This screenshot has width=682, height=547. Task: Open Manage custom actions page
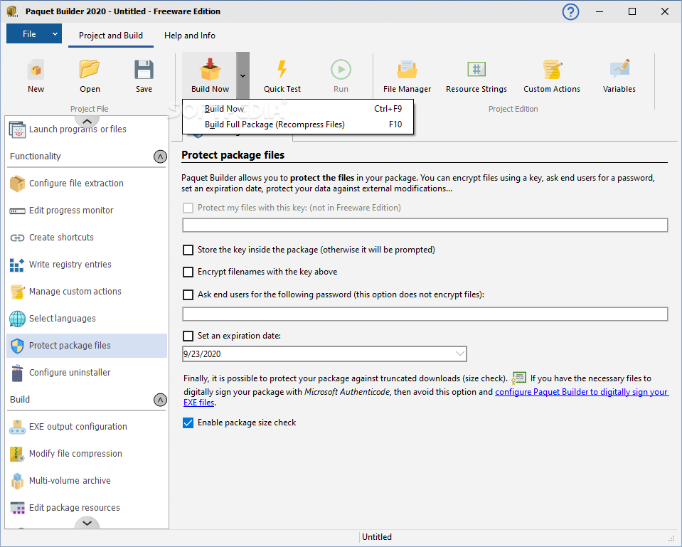(x=87, y=291)
